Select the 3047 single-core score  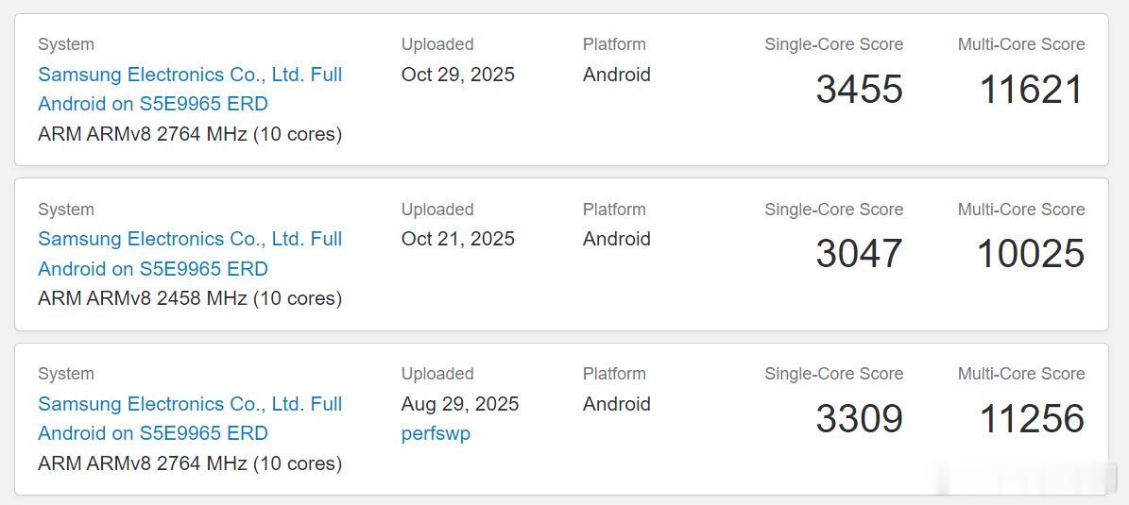click(x=859, y=254)
